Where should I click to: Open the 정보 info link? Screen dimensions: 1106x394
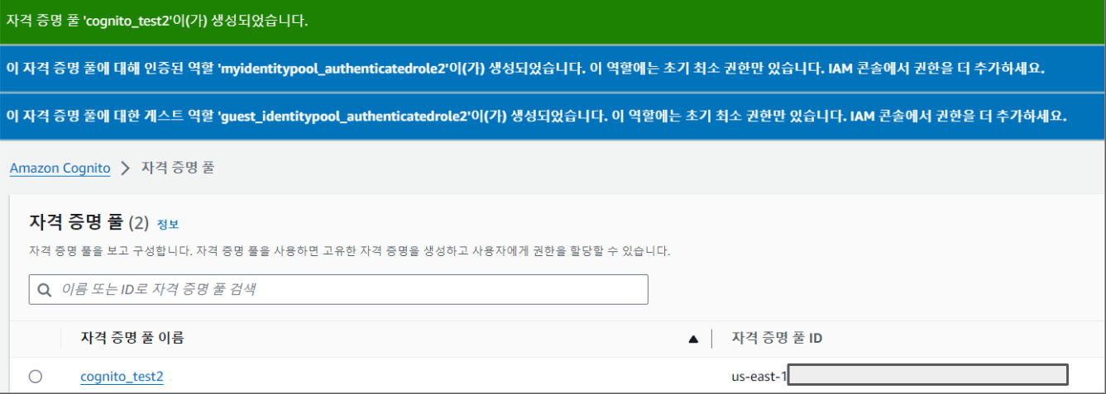click(168, 224)
